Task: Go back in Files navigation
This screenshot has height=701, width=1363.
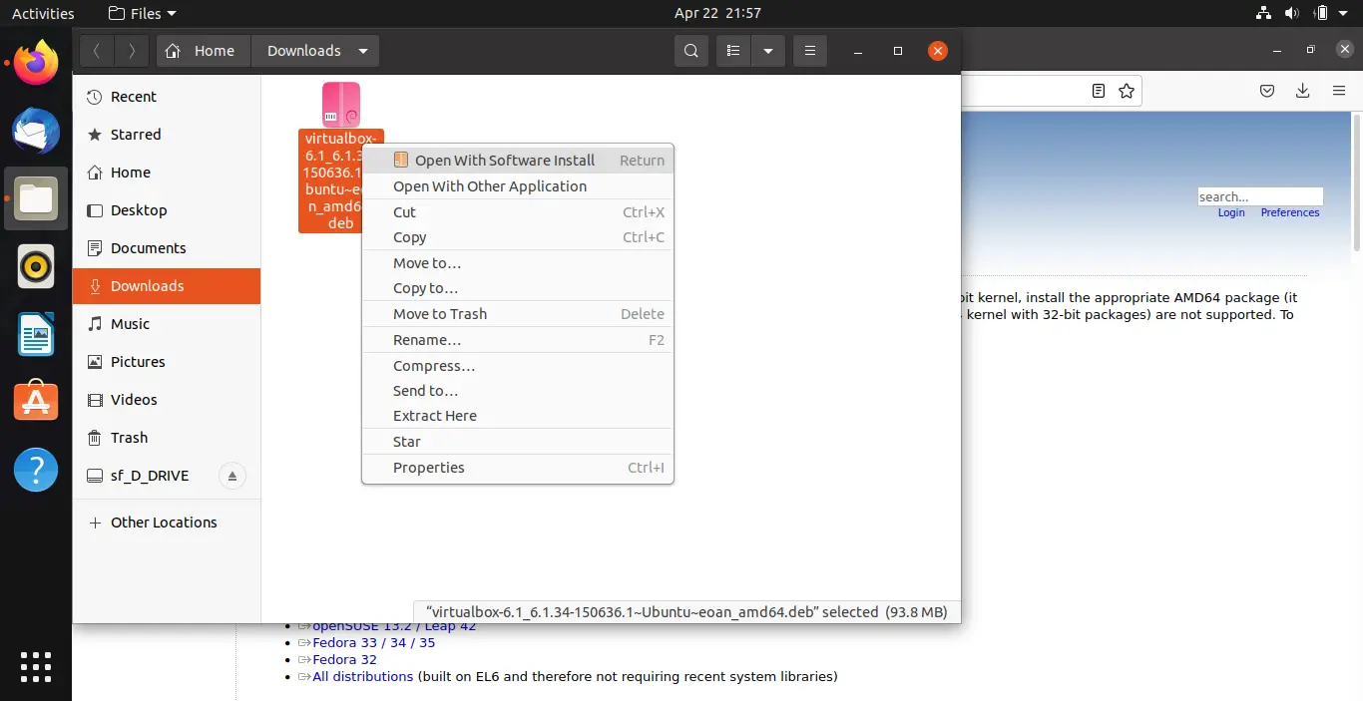Action: (97, 51)
